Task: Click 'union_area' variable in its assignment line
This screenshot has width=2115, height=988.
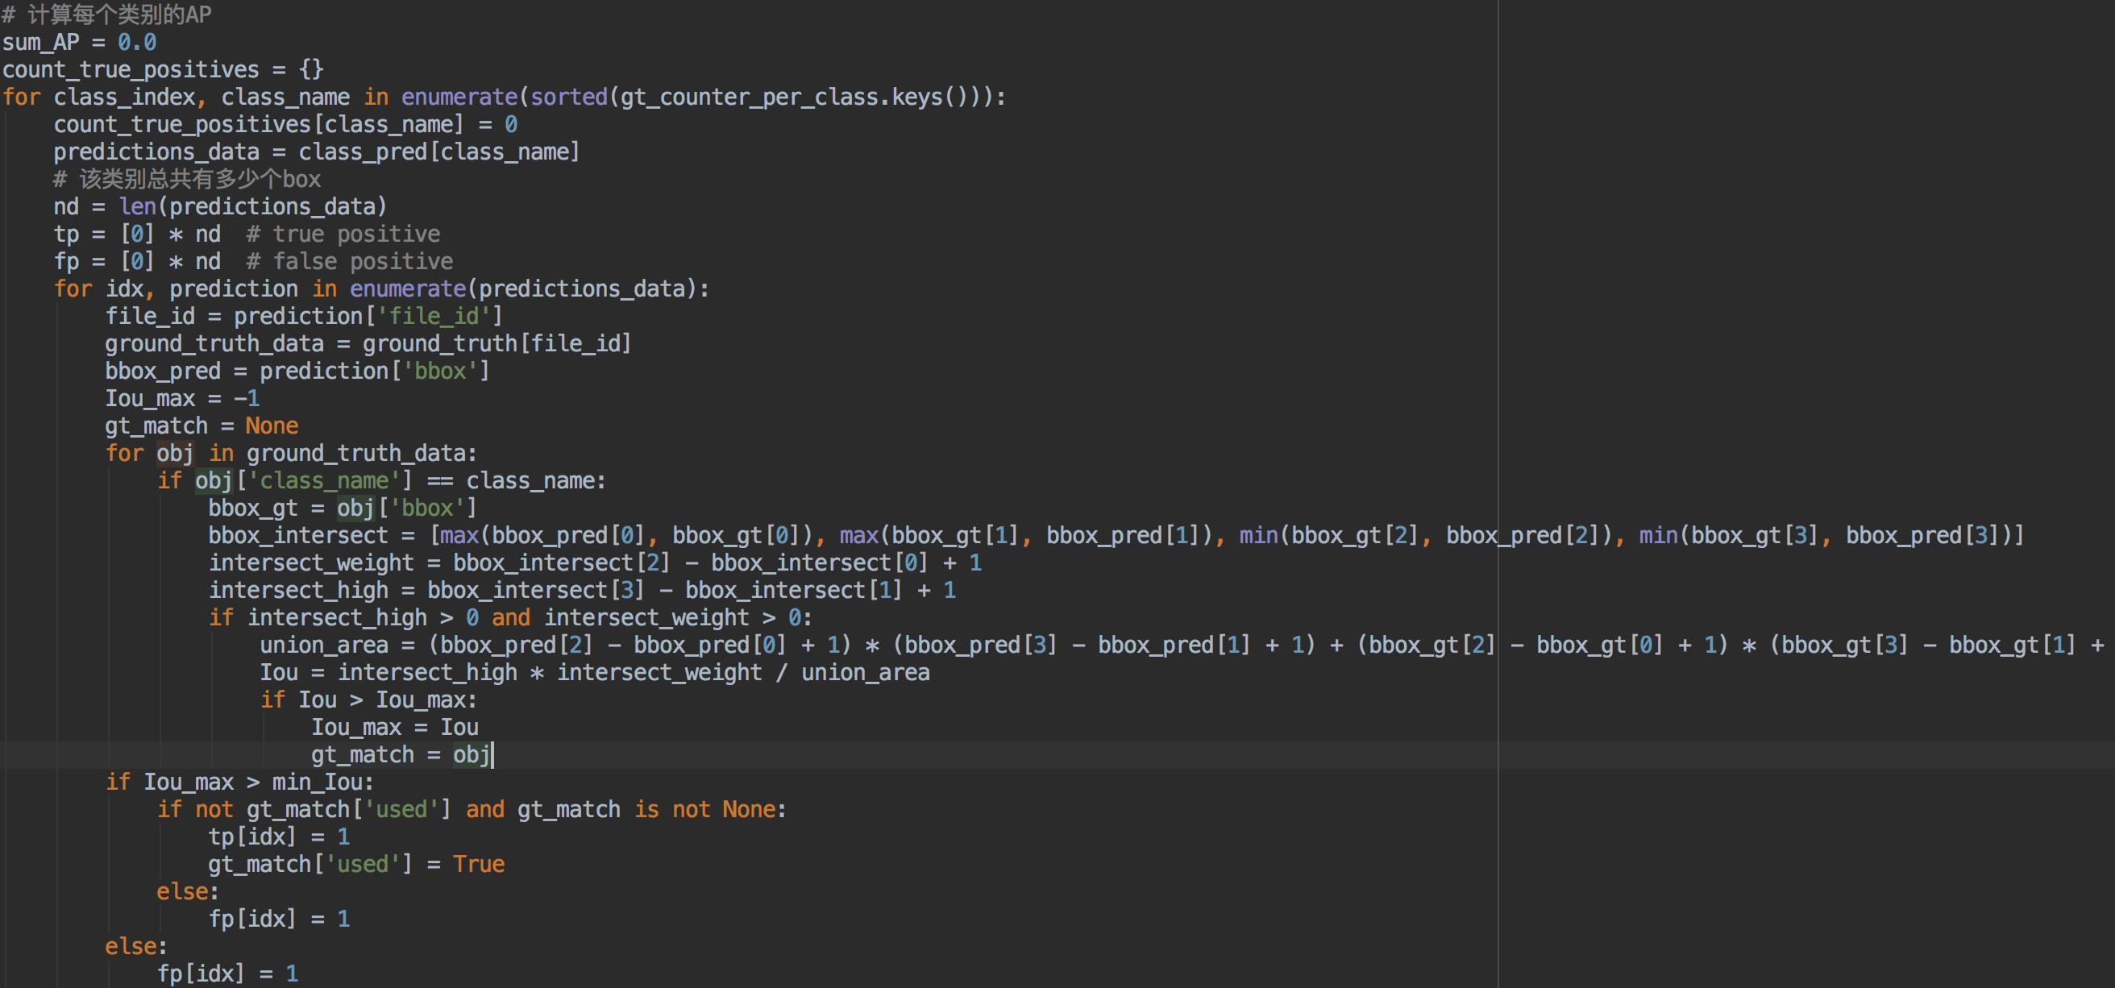Action: click(x=324, y=645)
